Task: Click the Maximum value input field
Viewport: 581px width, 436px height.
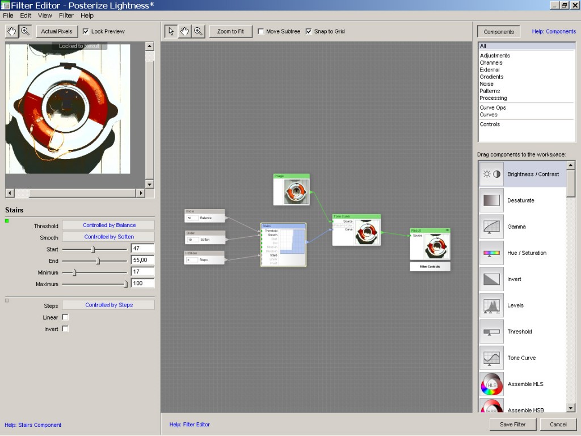Action: point(142,283)
